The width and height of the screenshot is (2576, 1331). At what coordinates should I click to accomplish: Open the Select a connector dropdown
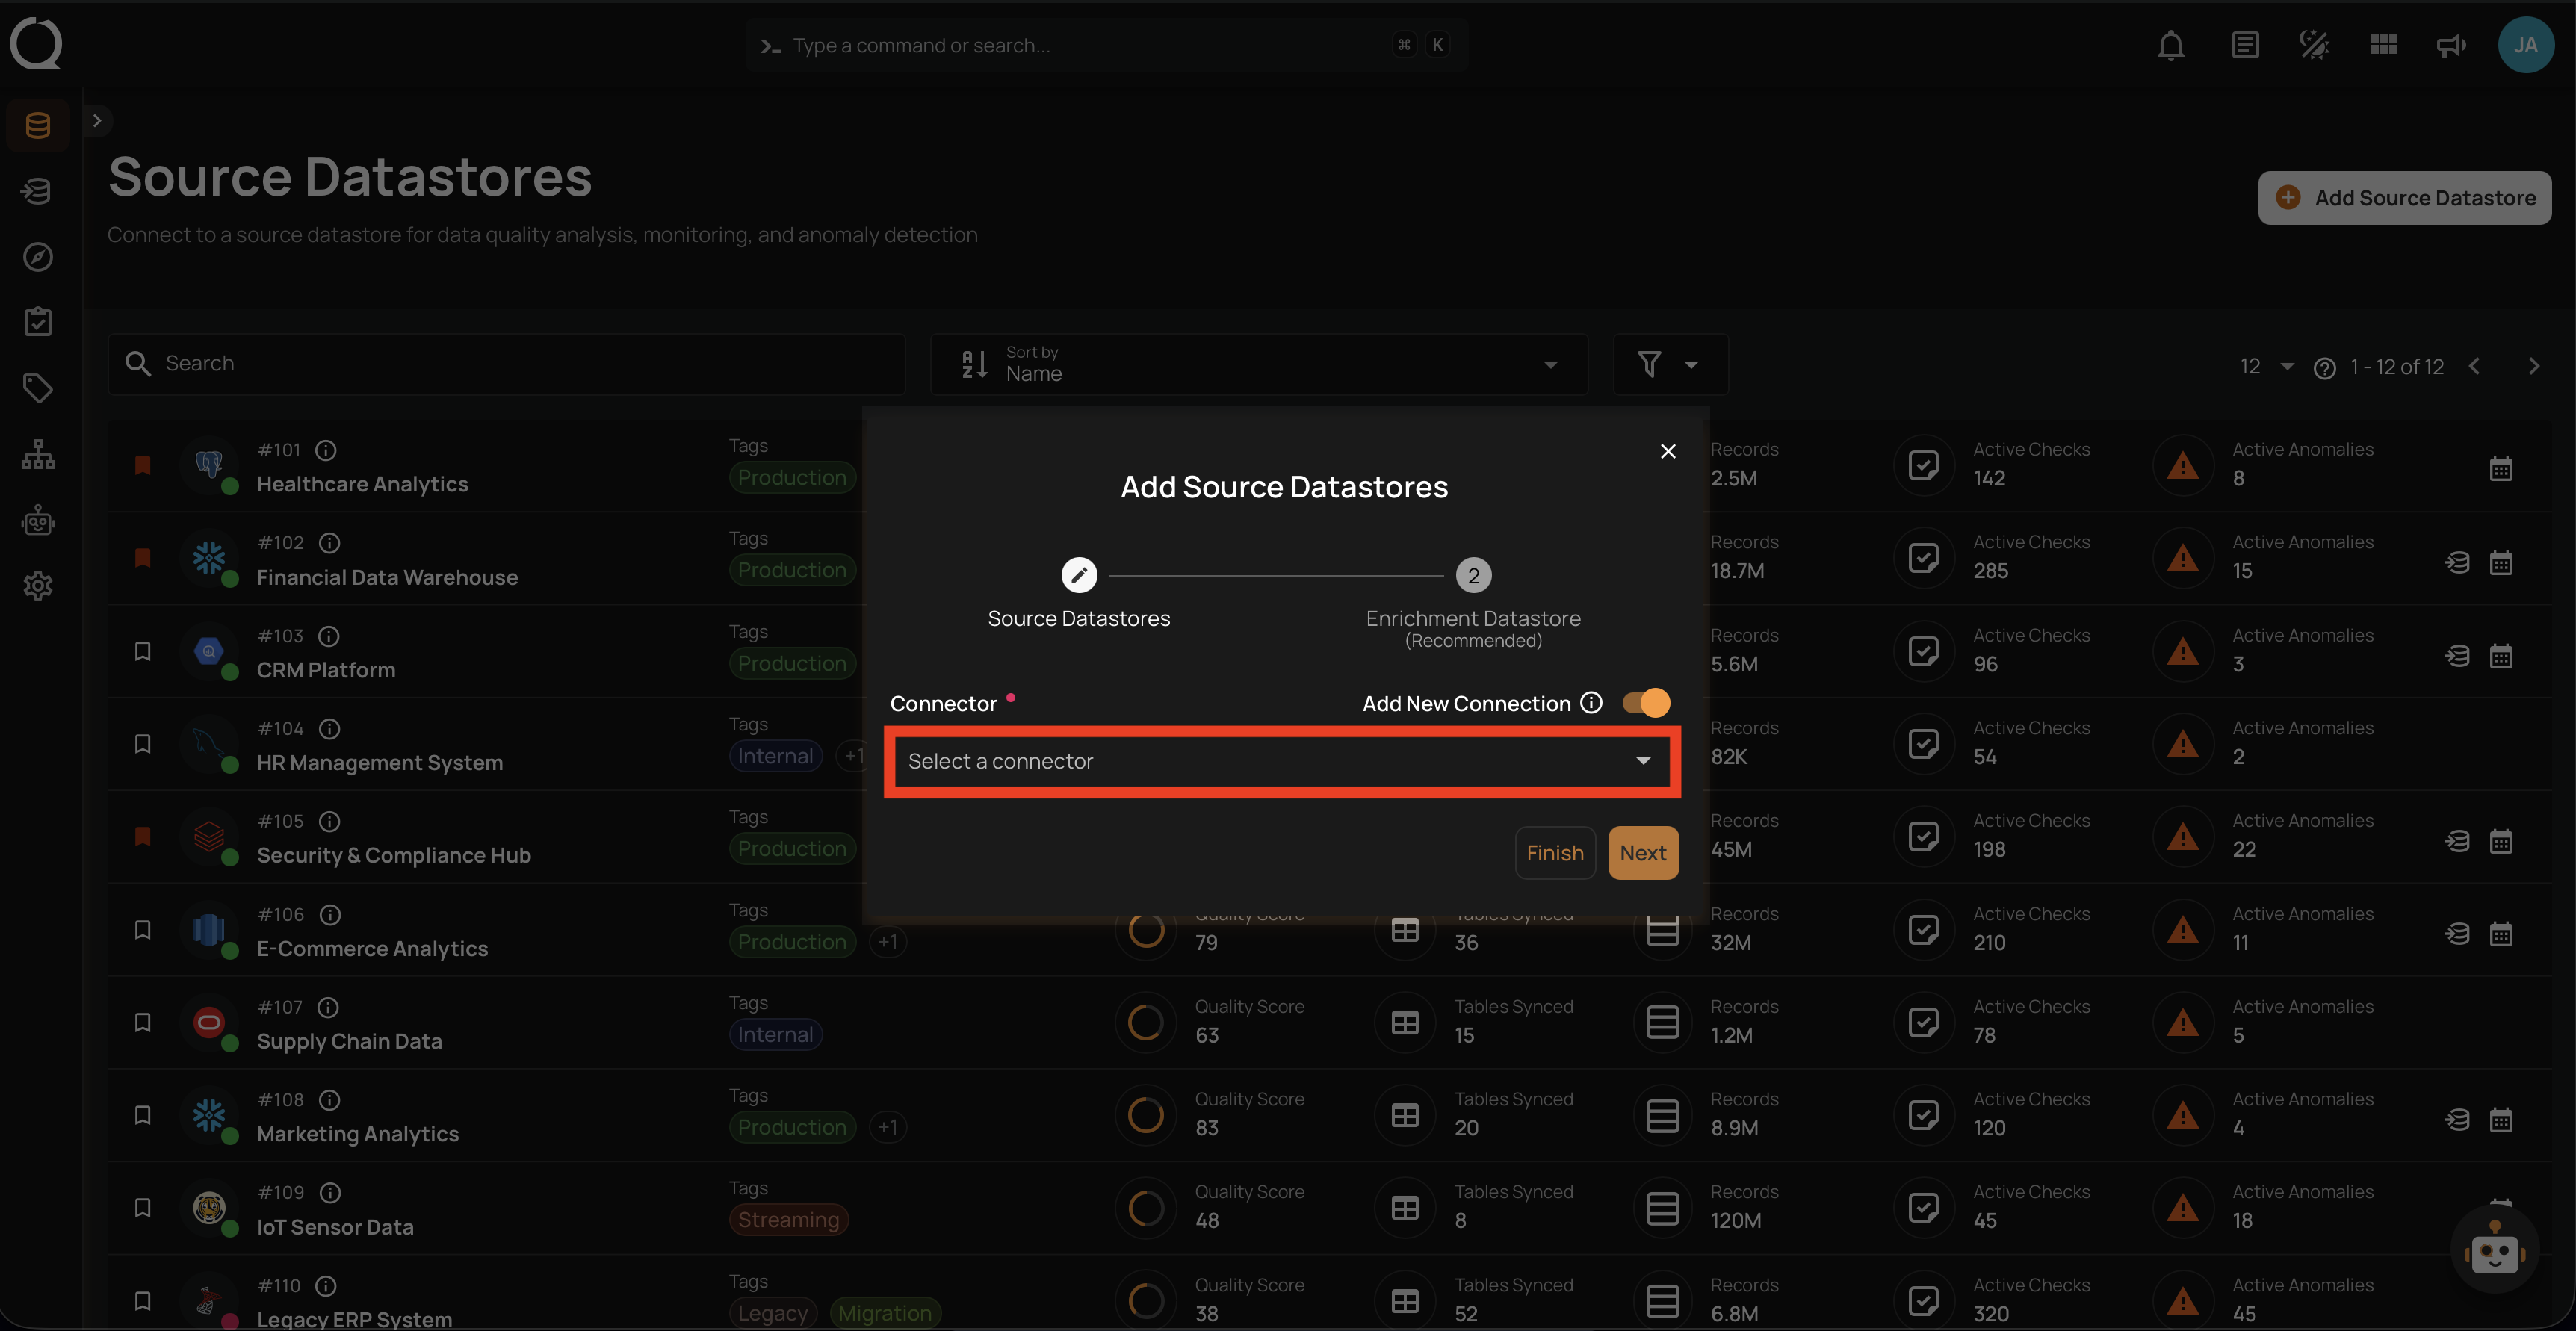pyautogui.click(x=1281, y=762)
